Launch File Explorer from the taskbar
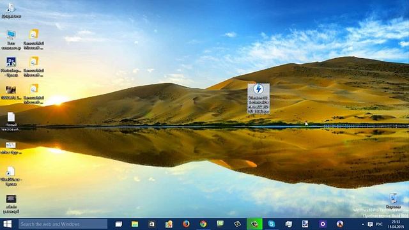The width and height of the screenshot is (409, 230). click(x=135, y=224)
